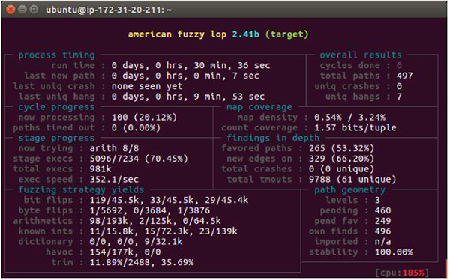Click total execs value 981k

100,168
